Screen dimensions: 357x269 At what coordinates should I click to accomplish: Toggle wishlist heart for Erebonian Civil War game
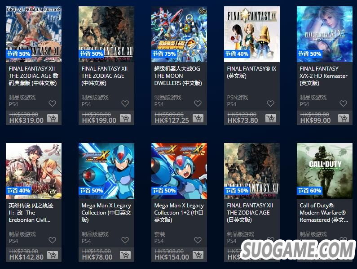coord(53,240)
